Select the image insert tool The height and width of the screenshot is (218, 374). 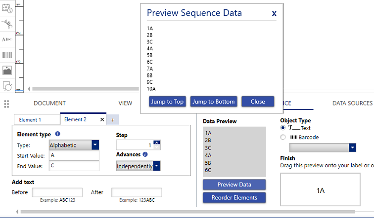(7, 70)
